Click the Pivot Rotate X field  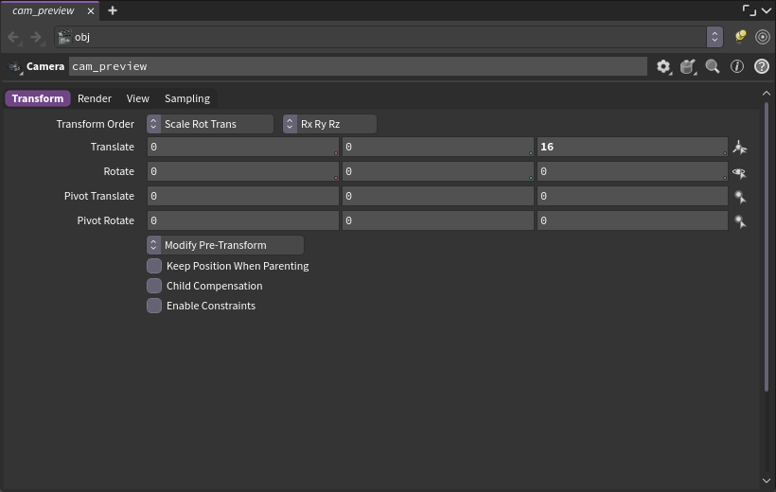pos(243,220)
